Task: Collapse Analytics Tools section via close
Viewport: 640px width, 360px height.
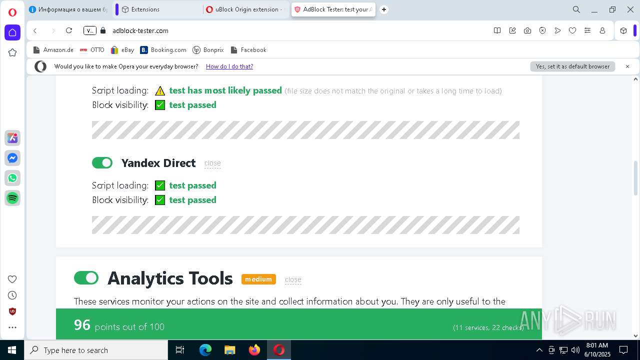Action: point(293,279)
